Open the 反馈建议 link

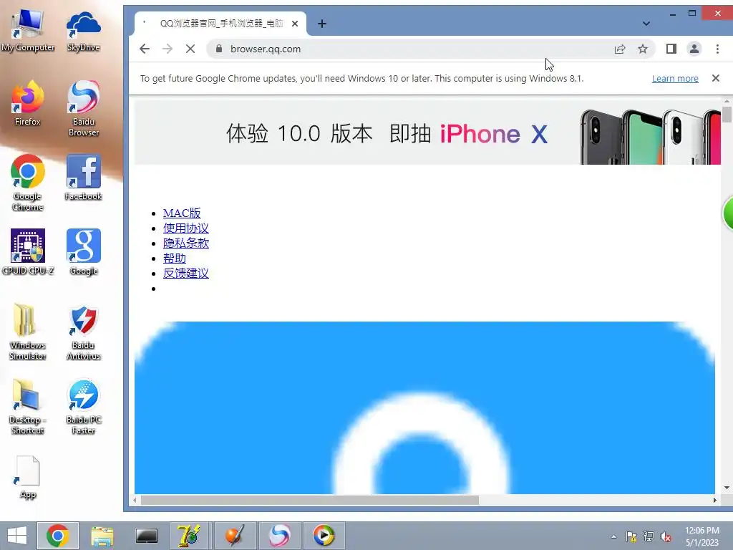(x=185, y=273)
